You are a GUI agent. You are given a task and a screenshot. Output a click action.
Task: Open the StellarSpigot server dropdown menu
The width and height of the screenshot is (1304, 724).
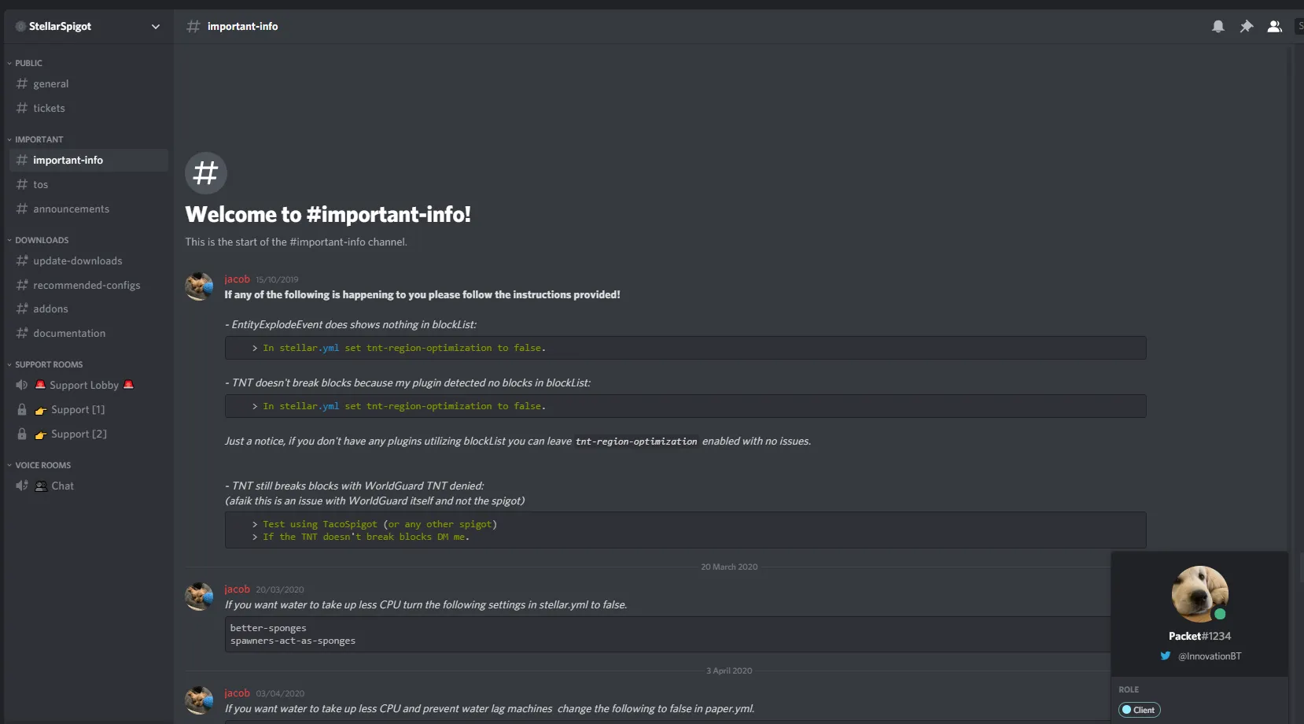point(155,27)
